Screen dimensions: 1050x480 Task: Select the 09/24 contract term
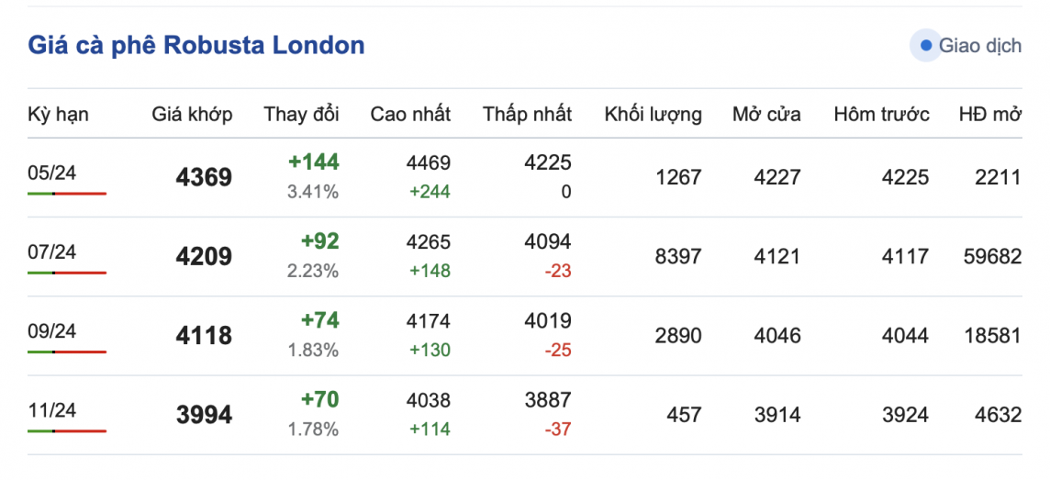click(x=51, y=330)
